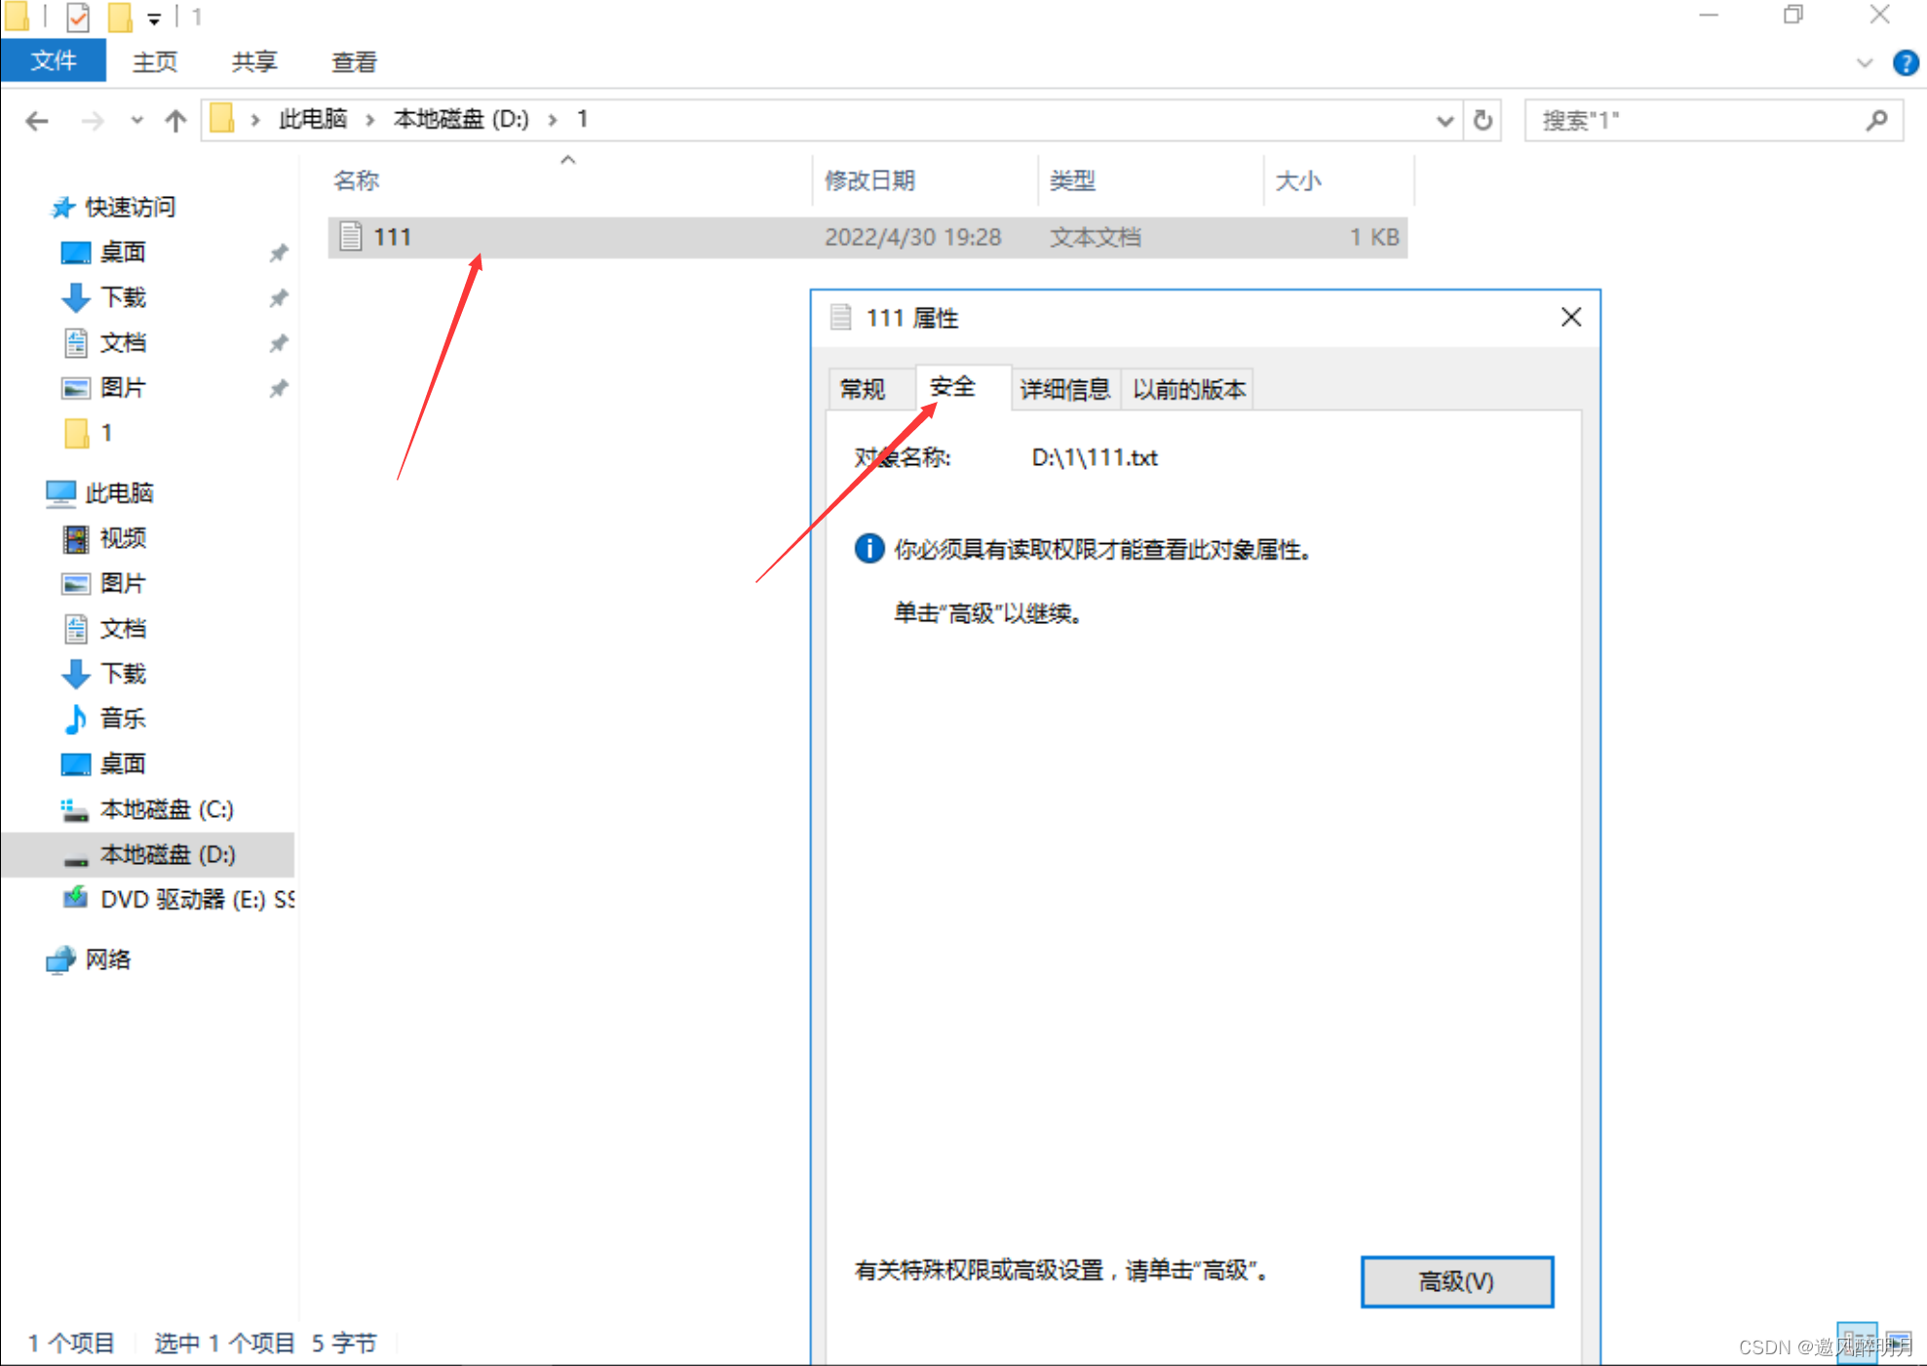This screenshot has width=1927, height=1366.
Task: Open 网络 in the navigation pane
Action: pyautogui.click(x=110, y=959)
